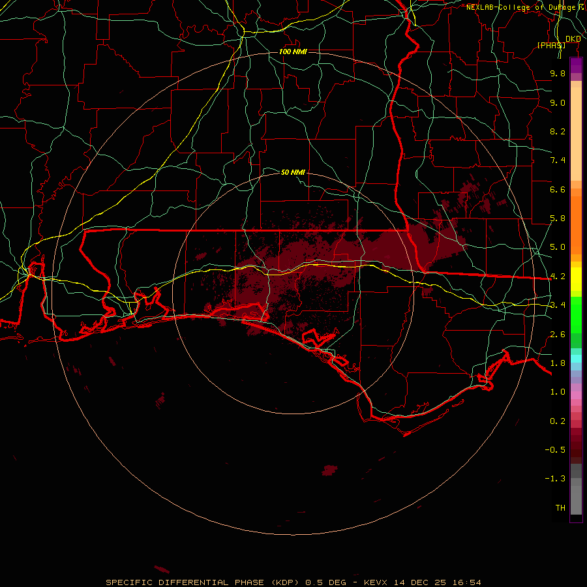This screenshot has height=587, width=587.
Task: Click the Specific Differential Phase caption at bottom
Action: [293, 582]
